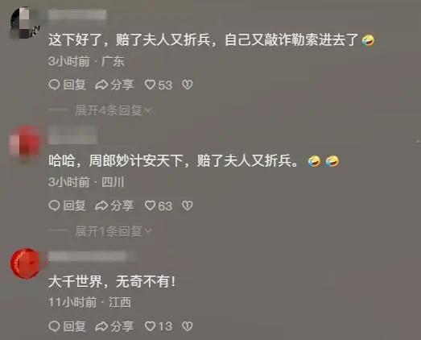Image resolution: width=421 pixels, height=340 pixels.
Task: Share the Jiangxi comment
Action: tap(114, 326)
